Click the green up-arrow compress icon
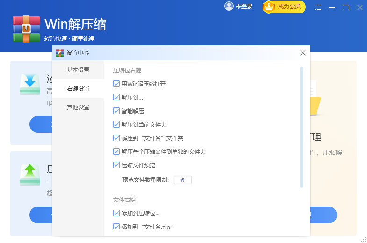Screen dimensions: 367x243 click(x=30, y=174)
